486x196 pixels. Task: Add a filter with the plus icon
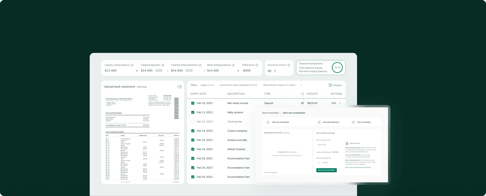pyautogui.click(x=301, y=85)
